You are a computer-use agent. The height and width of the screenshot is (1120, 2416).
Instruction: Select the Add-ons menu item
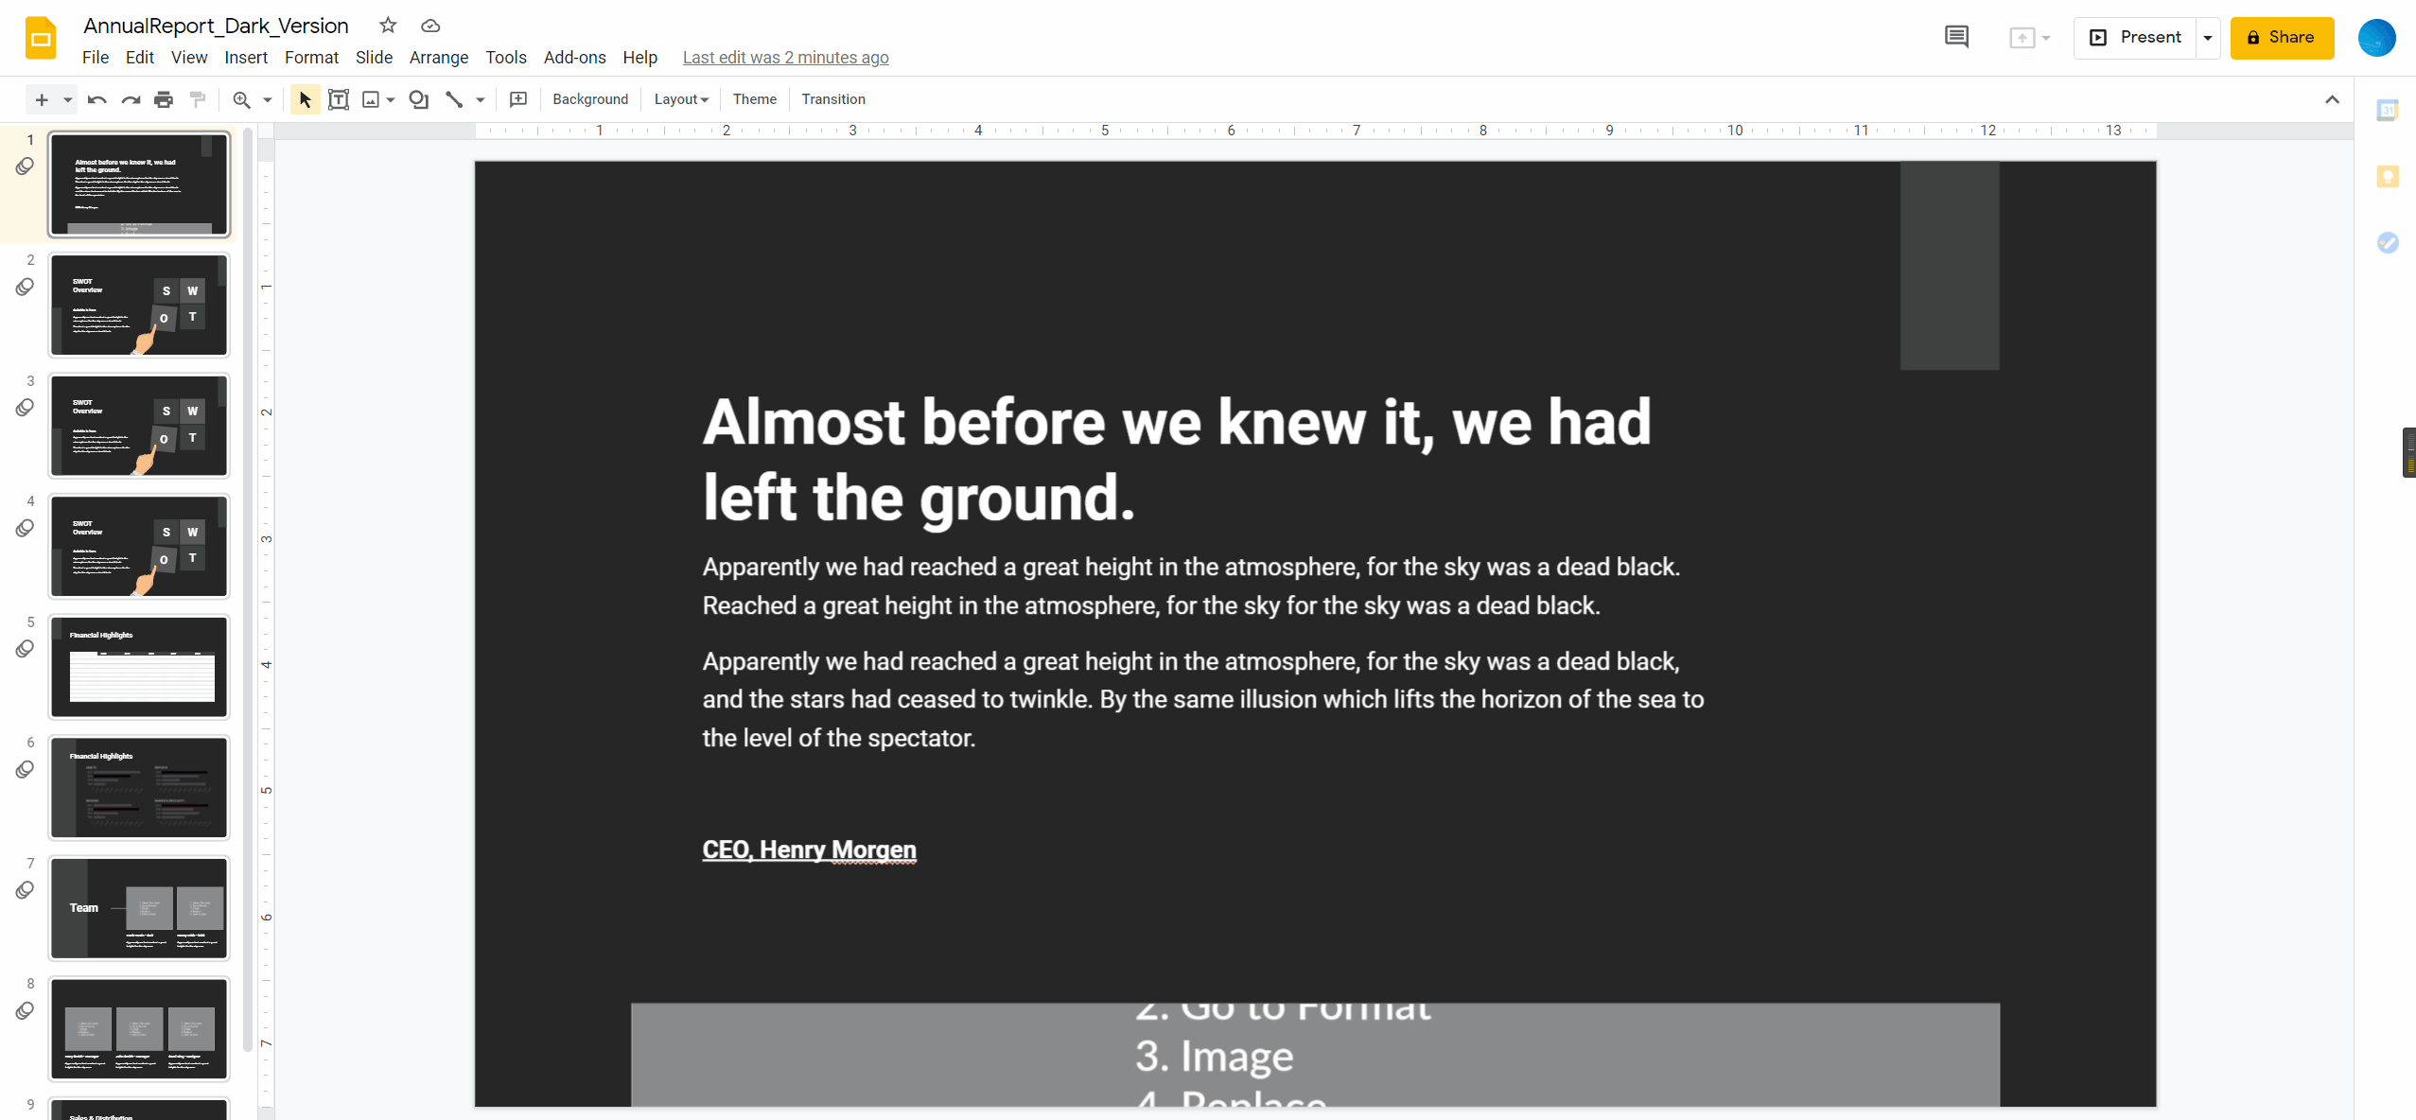tap(575, 57)
